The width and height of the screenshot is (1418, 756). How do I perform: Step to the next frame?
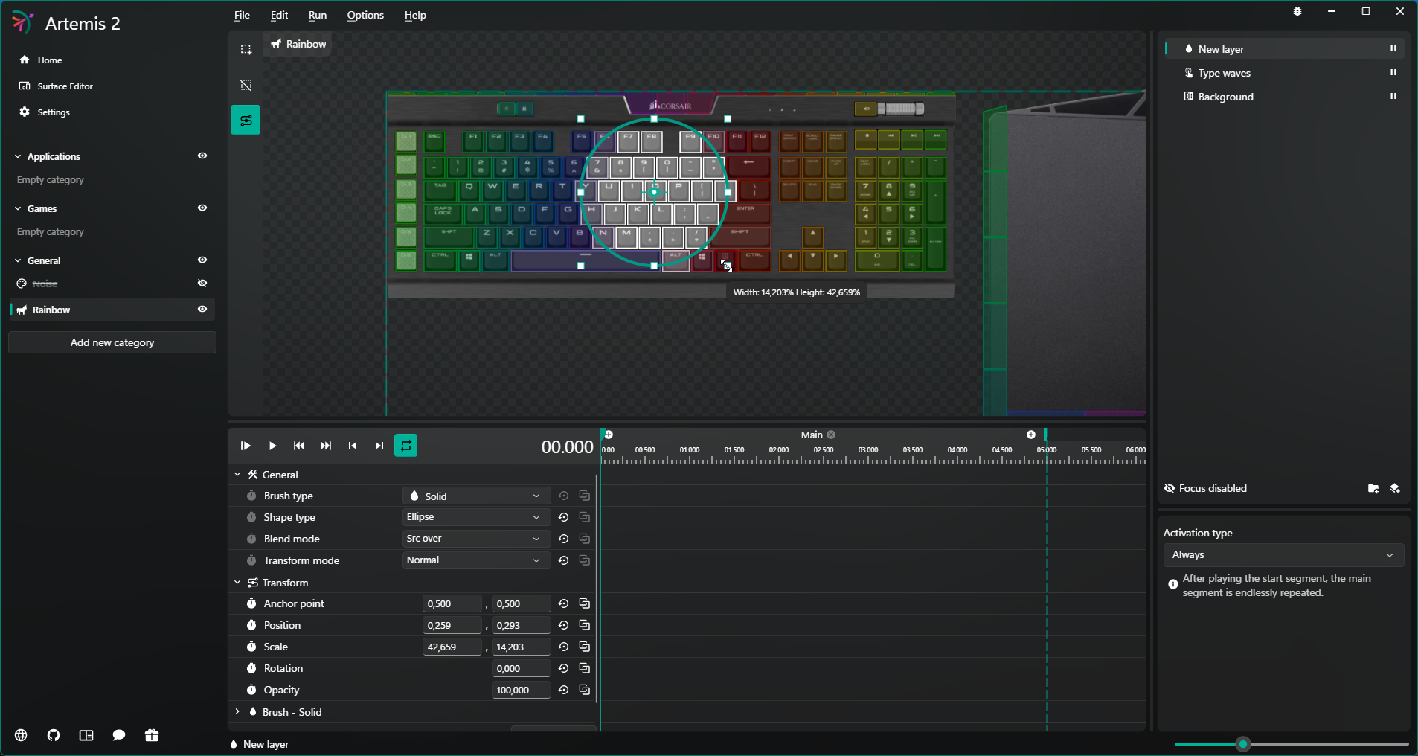[379, 446]
